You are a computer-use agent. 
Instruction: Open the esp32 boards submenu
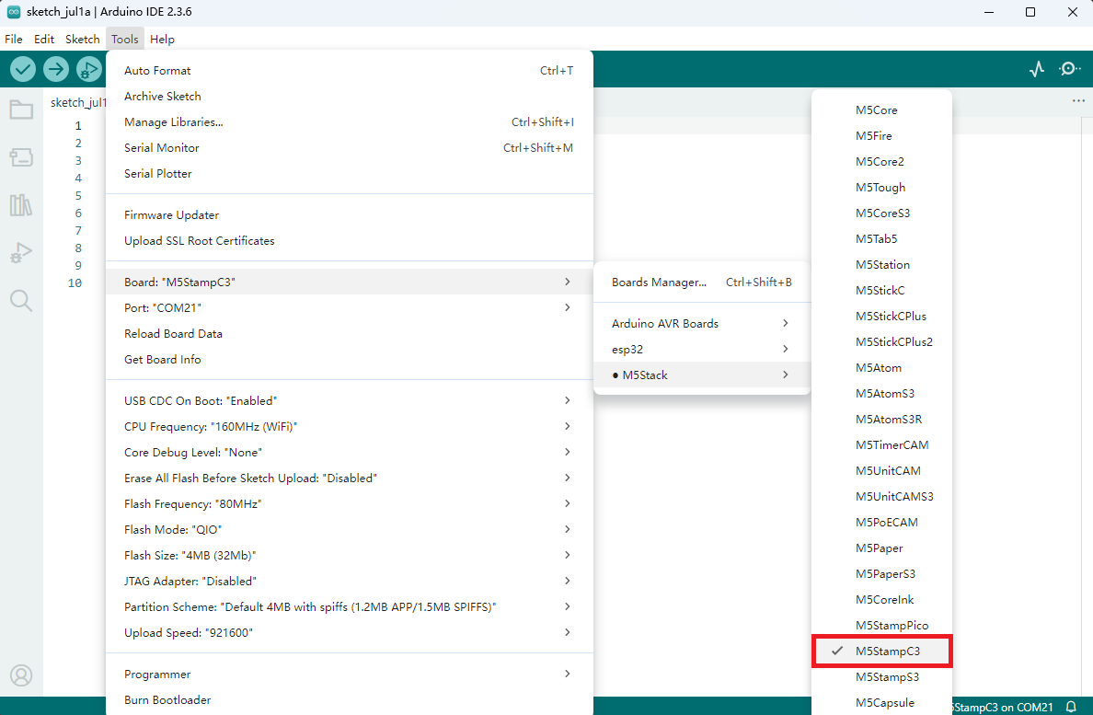pyautogui.click(x=702, y=349)
